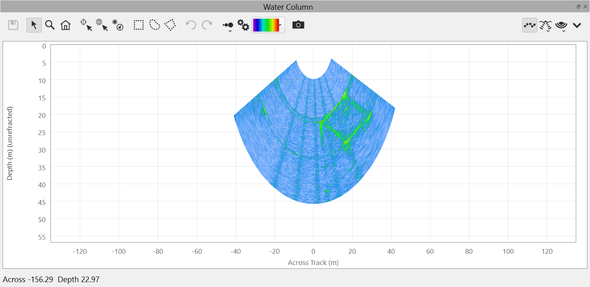Open the point size dropdown
This screenshot has height=287, width=590.
228,26
